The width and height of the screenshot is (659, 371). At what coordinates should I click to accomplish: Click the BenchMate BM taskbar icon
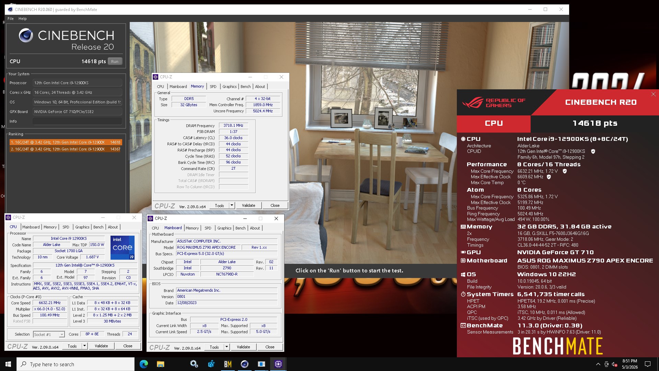(228, 364)
